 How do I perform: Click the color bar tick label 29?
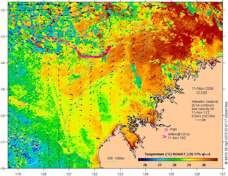[x=189, y=165]
